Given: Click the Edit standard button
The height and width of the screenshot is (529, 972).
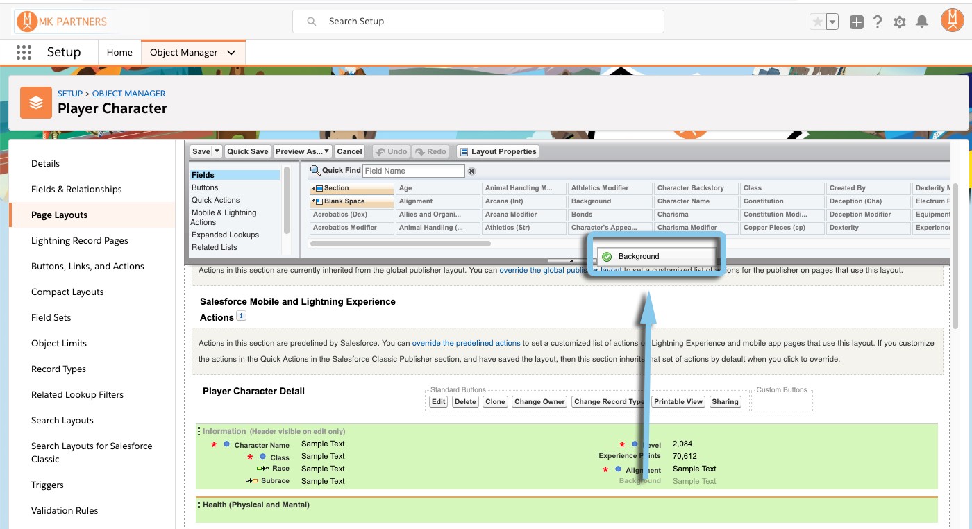Looking at the screenshot, I should [x=438, y=401].
